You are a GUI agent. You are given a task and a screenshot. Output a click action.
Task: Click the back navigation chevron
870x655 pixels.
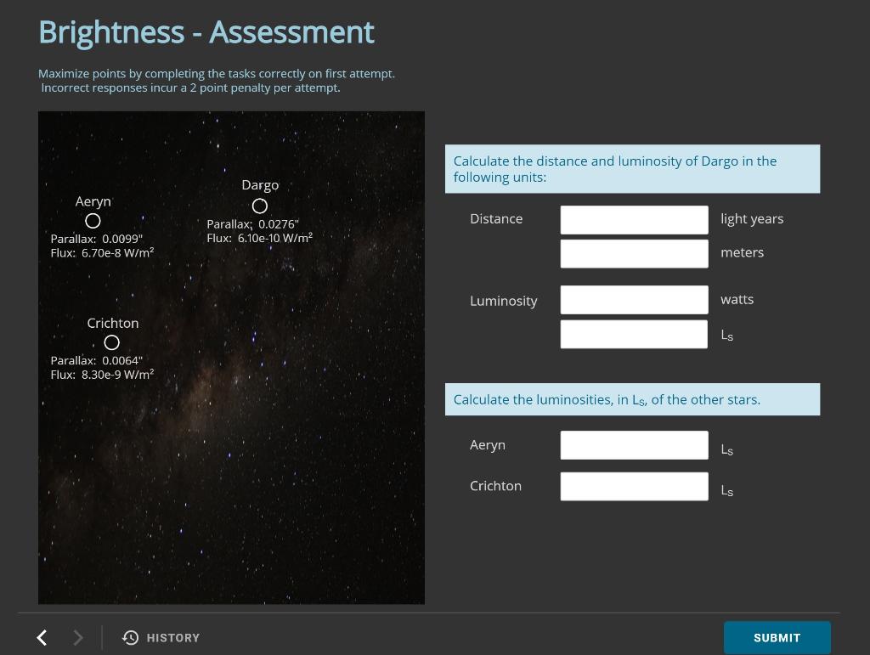[x=41, y=637]
